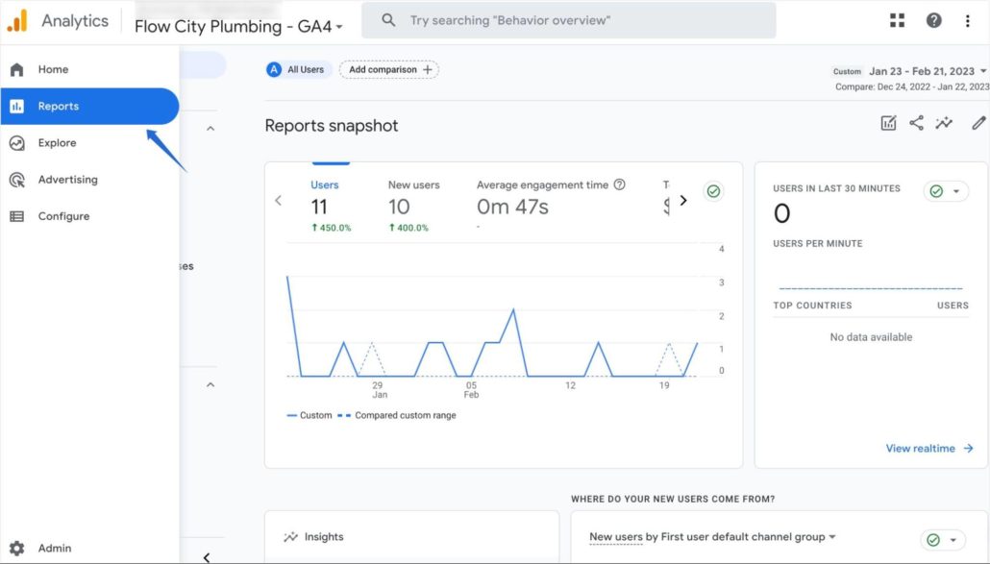Open the View realtime link
This screenshot has width=990, height=564.
pyautogui.click(x=929, y=449)
